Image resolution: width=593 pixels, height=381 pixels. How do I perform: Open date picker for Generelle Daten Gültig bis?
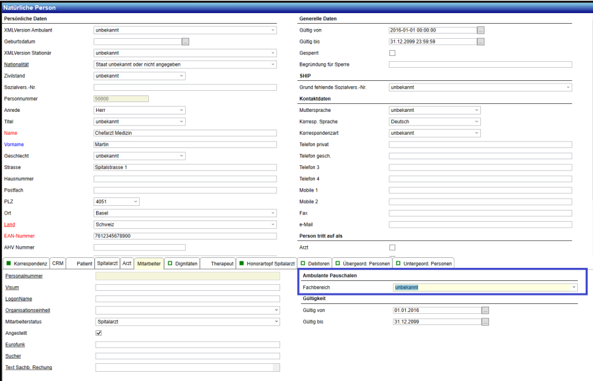pos(480,41)
